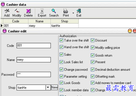The height and width of the screenshot is (96, 136).
Task: Click the row indicator arrow for row 001
Action: (2, 26)
